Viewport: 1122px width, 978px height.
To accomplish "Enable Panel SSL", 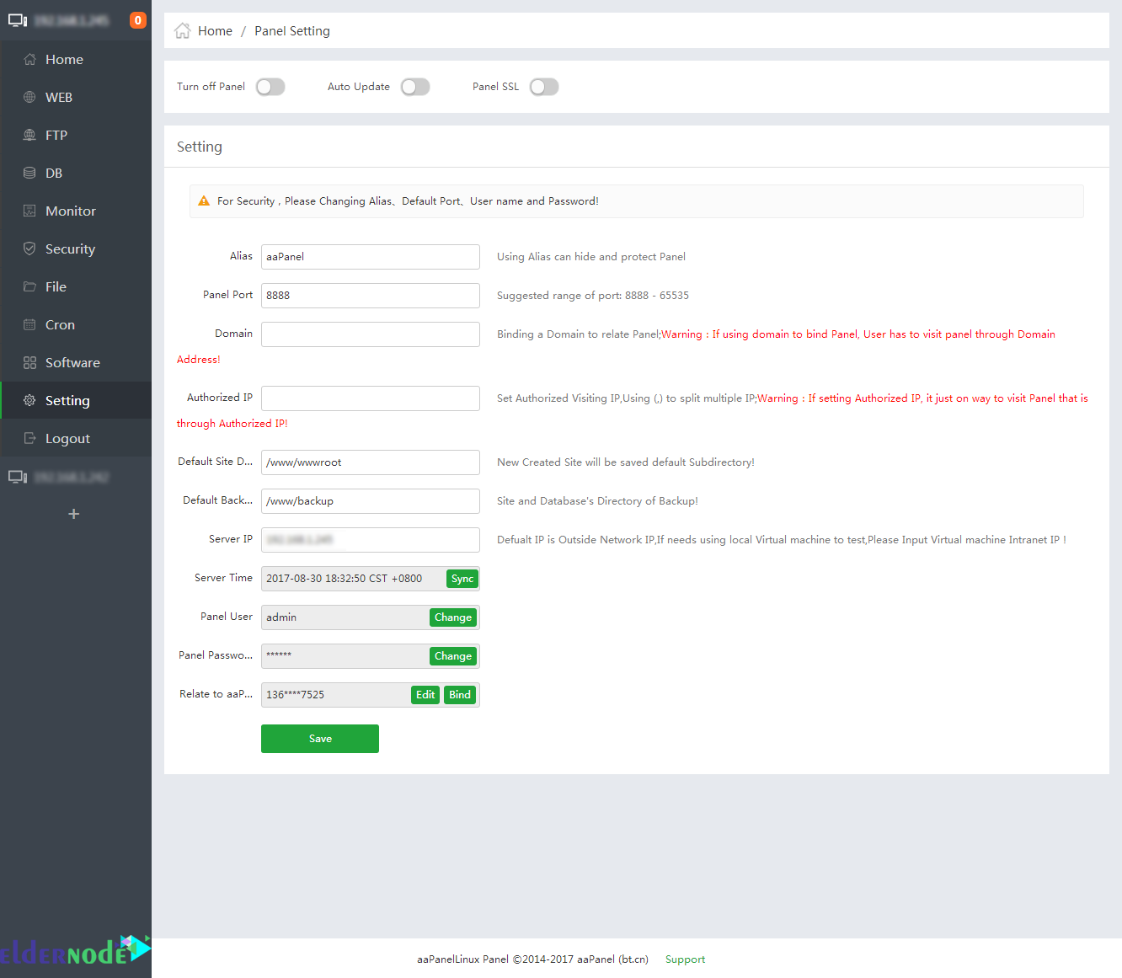I will [543, 87].
